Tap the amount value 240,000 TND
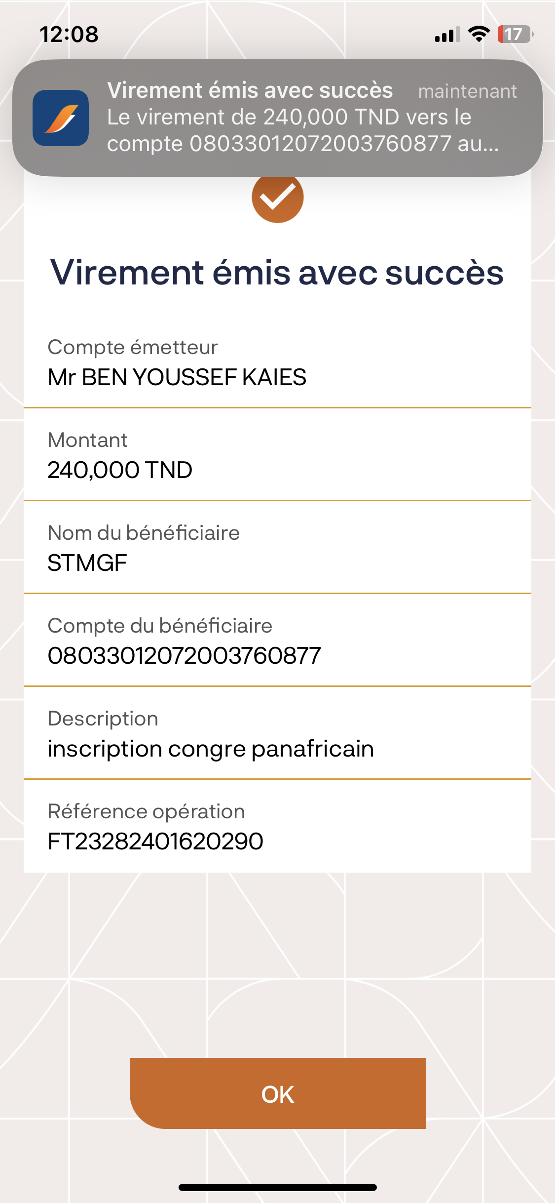 click(120, 470)
